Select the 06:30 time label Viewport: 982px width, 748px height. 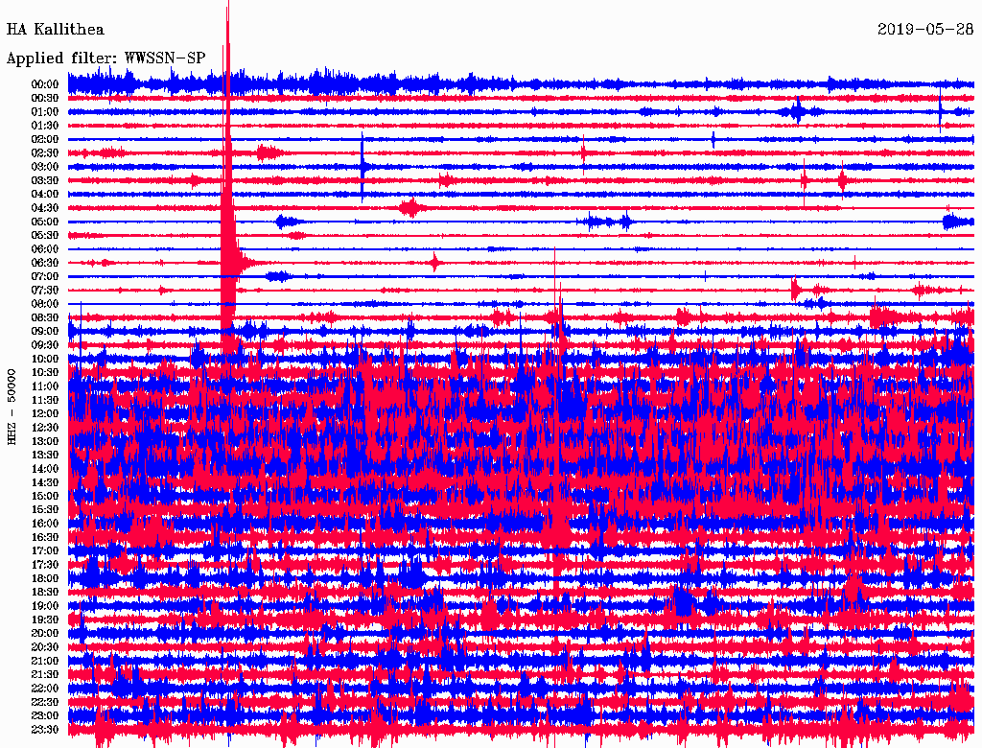tap(45, 263)
